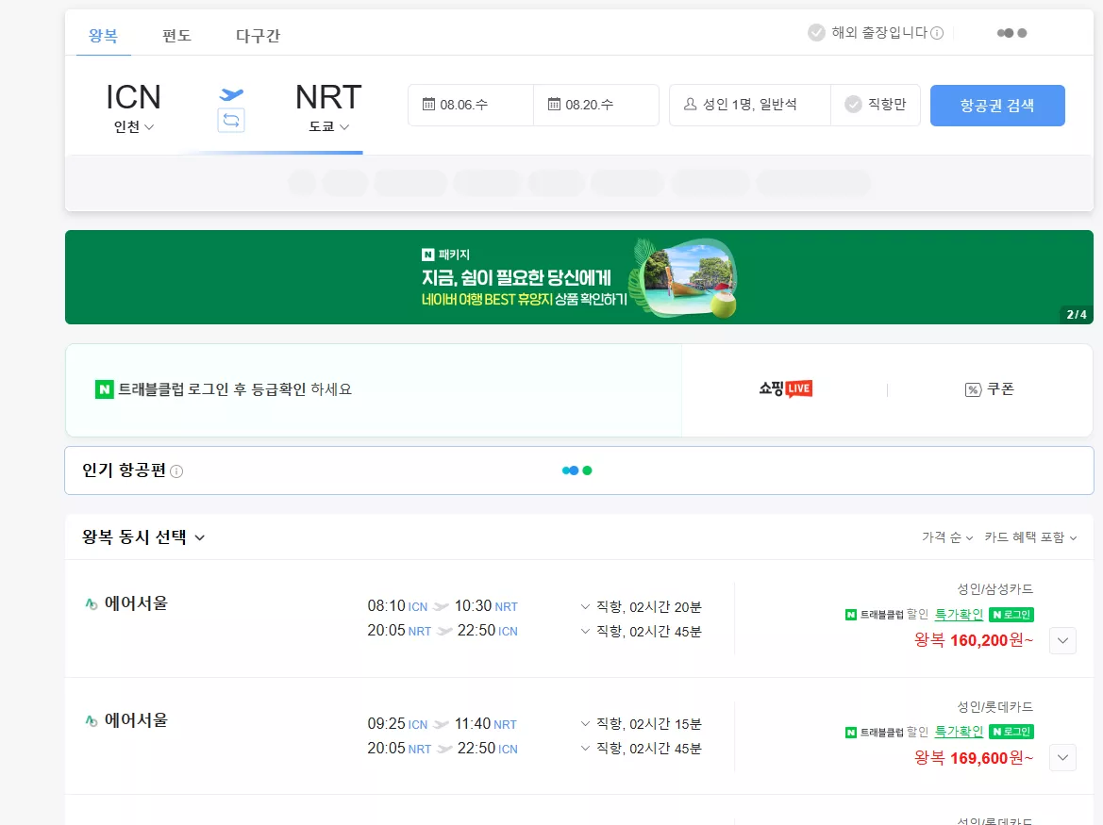
Task: Toggle 해외 출장입니다 checkbox
Action: [816, 32]
